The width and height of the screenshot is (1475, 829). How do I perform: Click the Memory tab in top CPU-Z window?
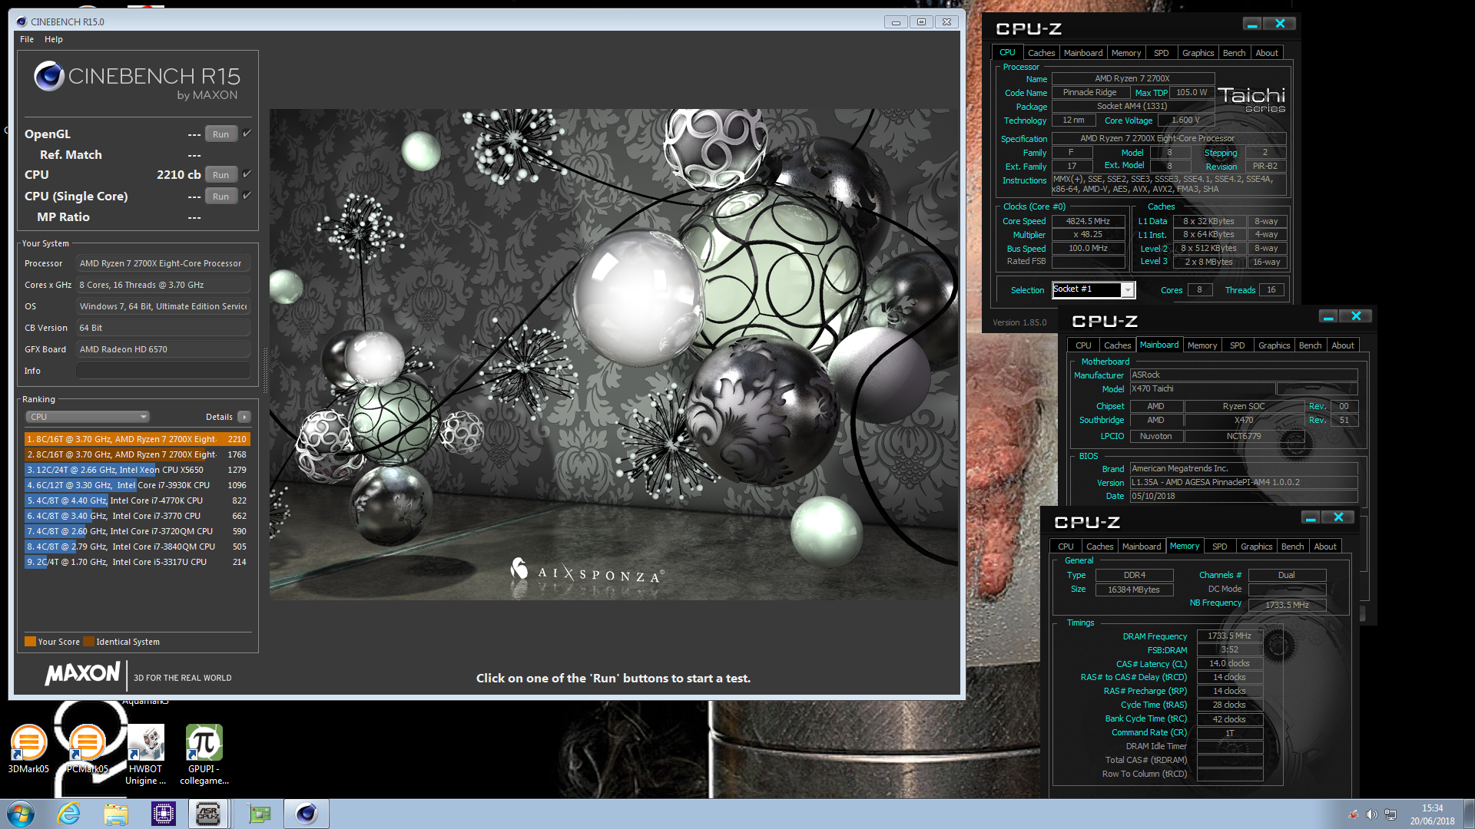(x=1125, y=53)
